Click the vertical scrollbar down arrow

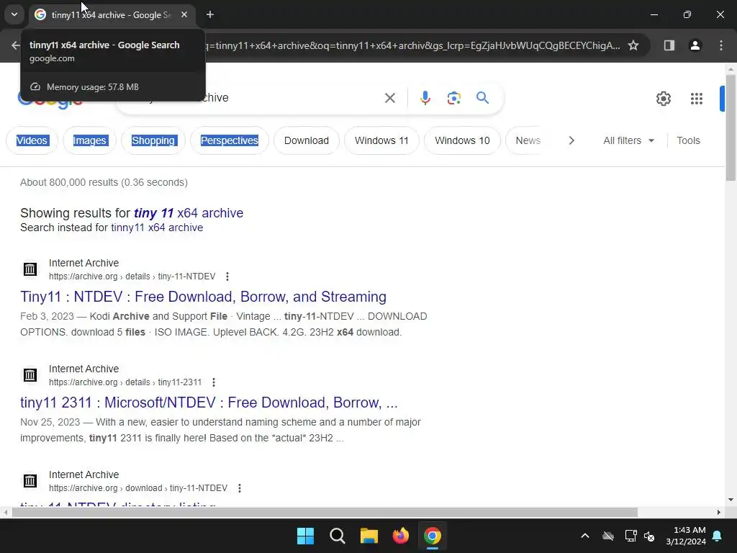(731, 500)
